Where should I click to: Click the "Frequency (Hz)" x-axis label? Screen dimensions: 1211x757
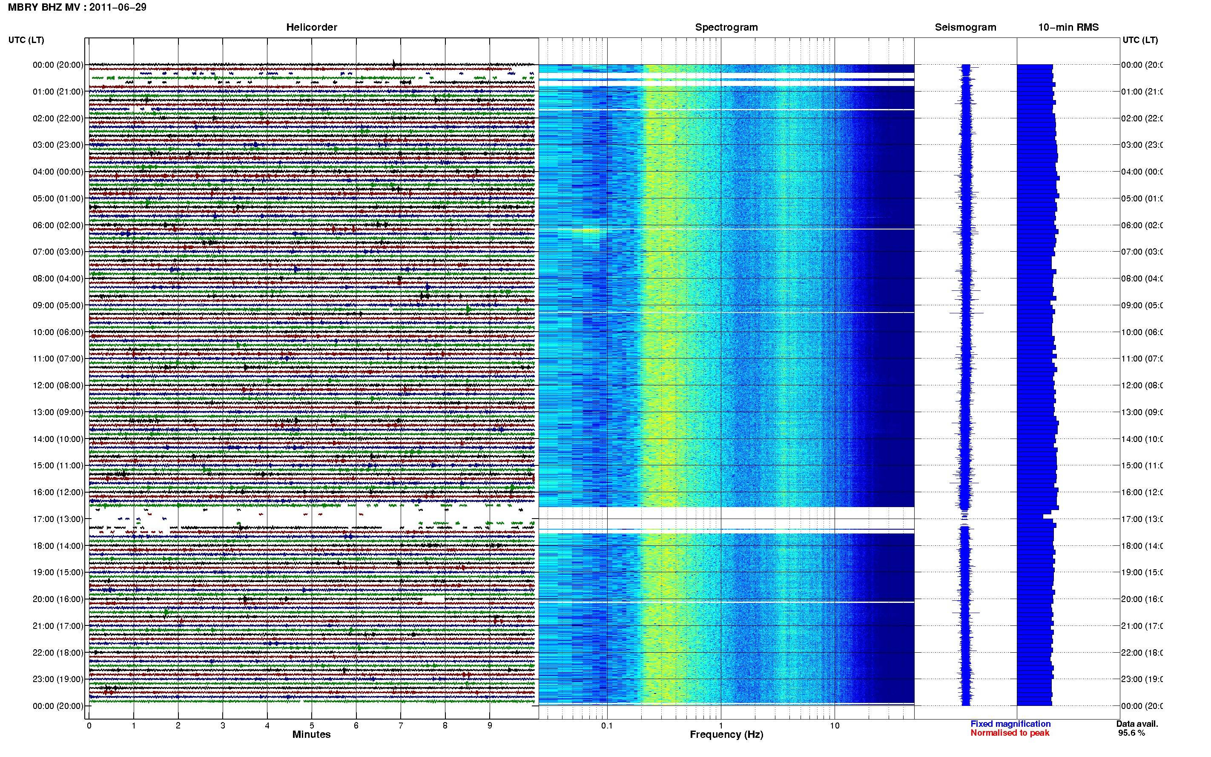[x=726, y=734]
